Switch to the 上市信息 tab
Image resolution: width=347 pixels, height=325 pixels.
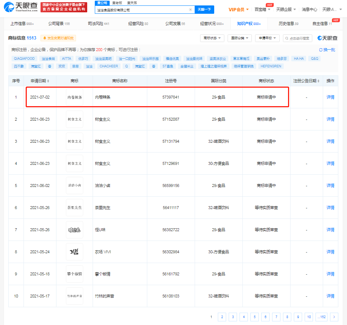22,24
